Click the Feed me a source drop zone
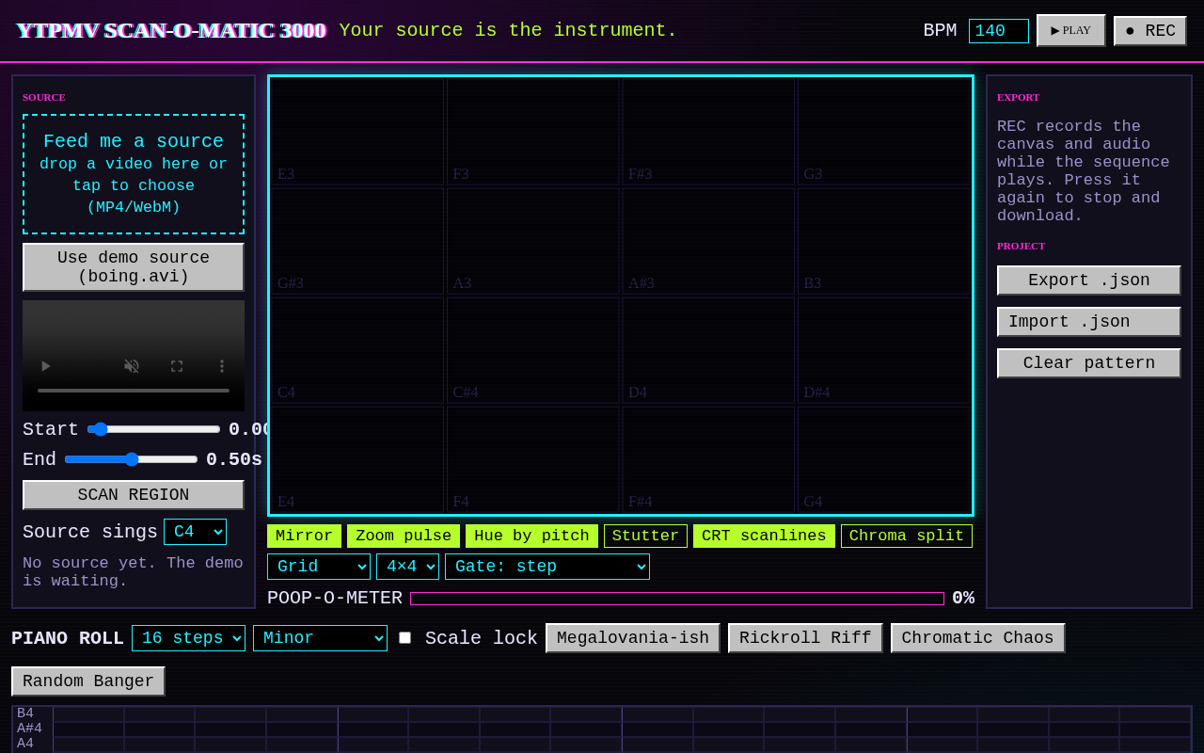The width and height of the screenshot is (1204, 753). (134, 174)
